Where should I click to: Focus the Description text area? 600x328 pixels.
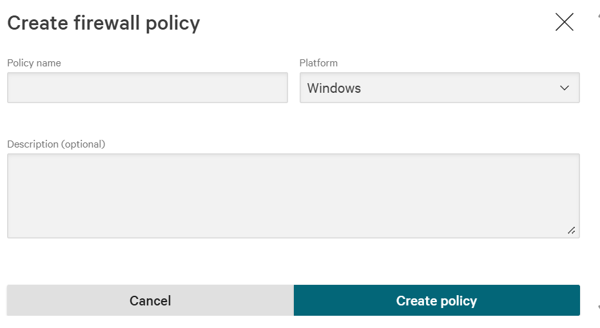click(x=293, y=195)
